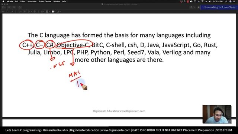Open Spotlight search in menu bar
The width and height of the screenshot is (238, 134).
tap(226, 1)
